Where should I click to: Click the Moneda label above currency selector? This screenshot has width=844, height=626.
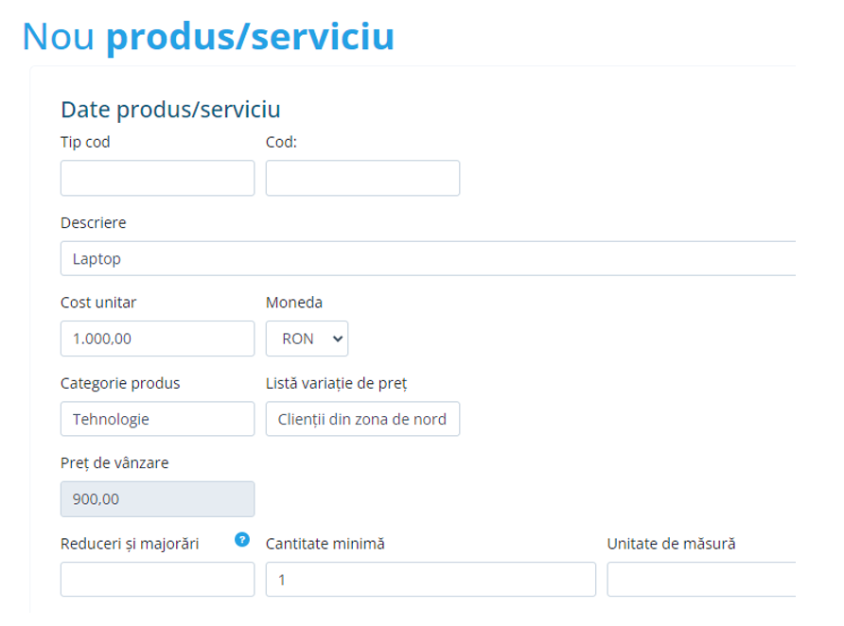pyautogui.click(x=293, y=304)
